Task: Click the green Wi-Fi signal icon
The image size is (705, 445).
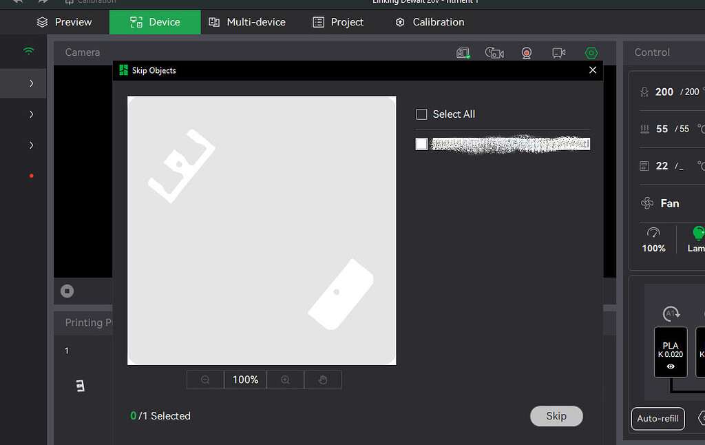Action: pyautogui.click(x=29, y=51)
